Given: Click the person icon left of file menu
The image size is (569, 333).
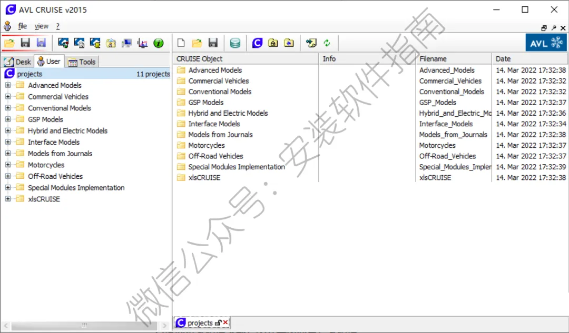Looking at the screenshot, I should click(x=7, y=26).
